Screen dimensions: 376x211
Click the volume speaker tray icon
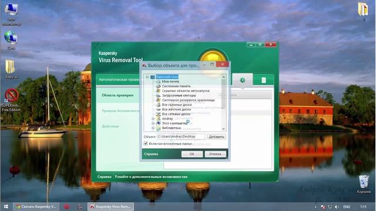pos(337,207)
